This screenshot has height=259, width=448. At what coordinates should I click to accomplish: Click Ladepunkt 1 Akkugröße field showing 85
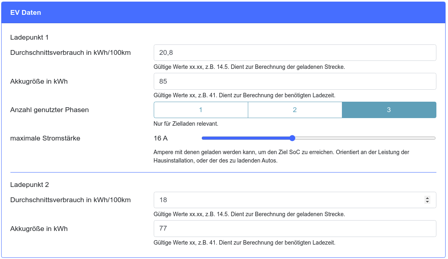point(295,81)
